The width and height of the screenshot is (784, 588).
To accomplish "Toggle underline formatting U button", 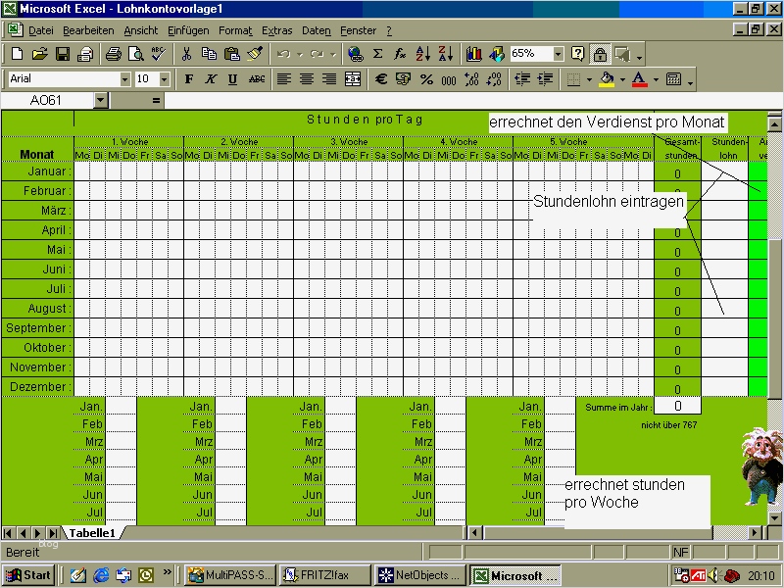I will [232, 79].
